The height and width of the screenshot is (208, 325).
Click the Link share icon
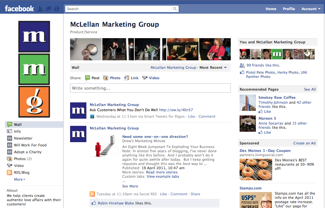pos(126,78)
